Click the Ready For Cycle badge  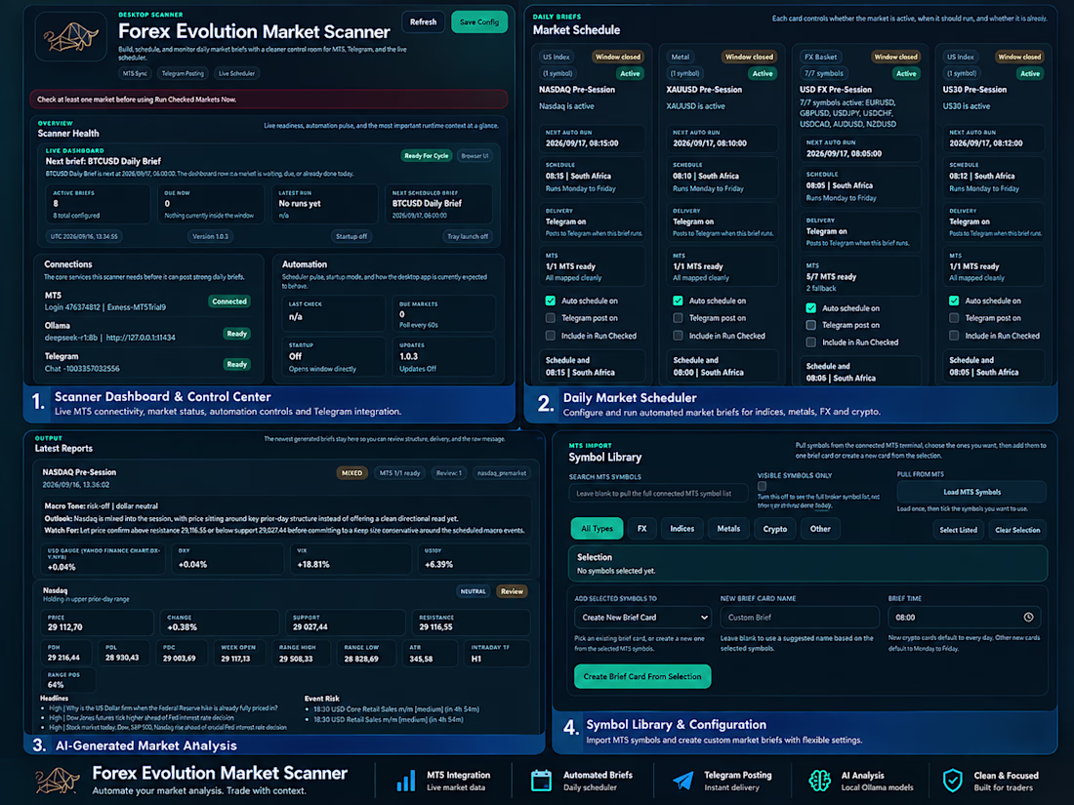pyautogui.click(x=426, y=155)
